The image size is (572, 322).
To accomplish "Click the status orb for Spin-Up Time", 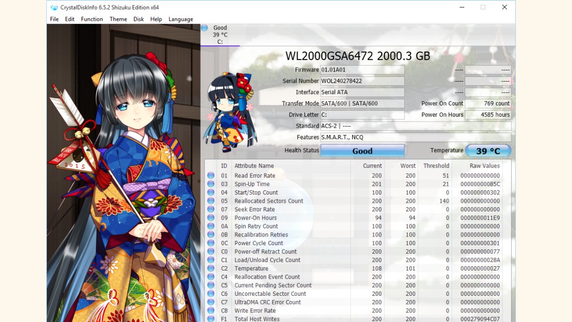I will (211, 184).
